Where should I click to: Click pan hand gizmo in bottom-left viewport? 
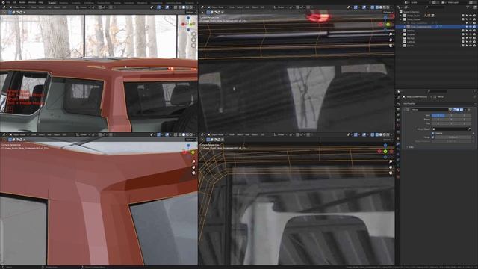point(193,167)
